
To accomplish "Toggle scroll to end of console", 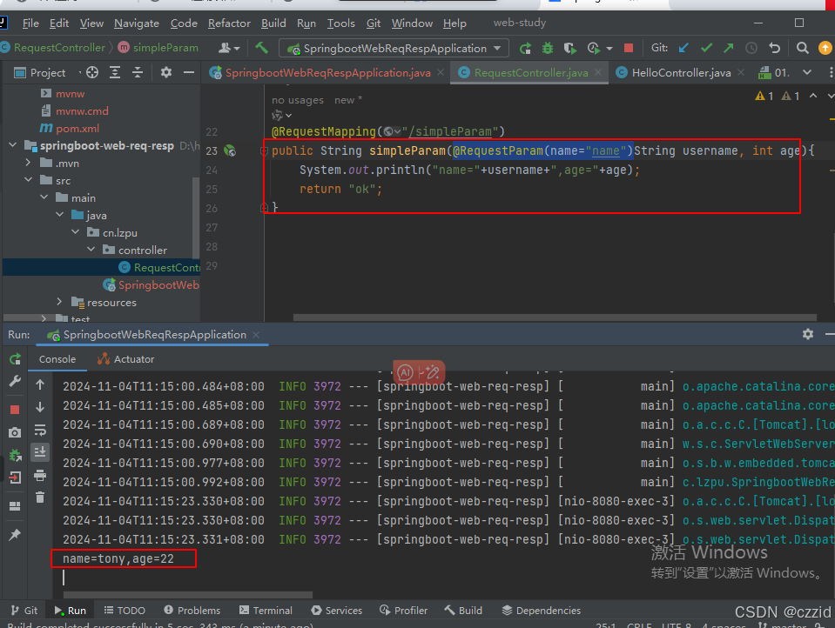I will (40, 452).
